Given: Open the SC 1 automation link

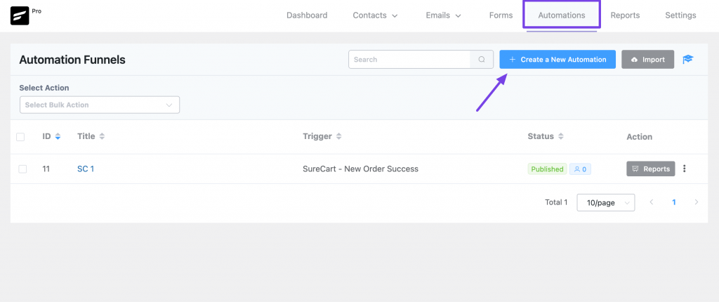Looking at the screenshot, I should [x=85, y=169].
